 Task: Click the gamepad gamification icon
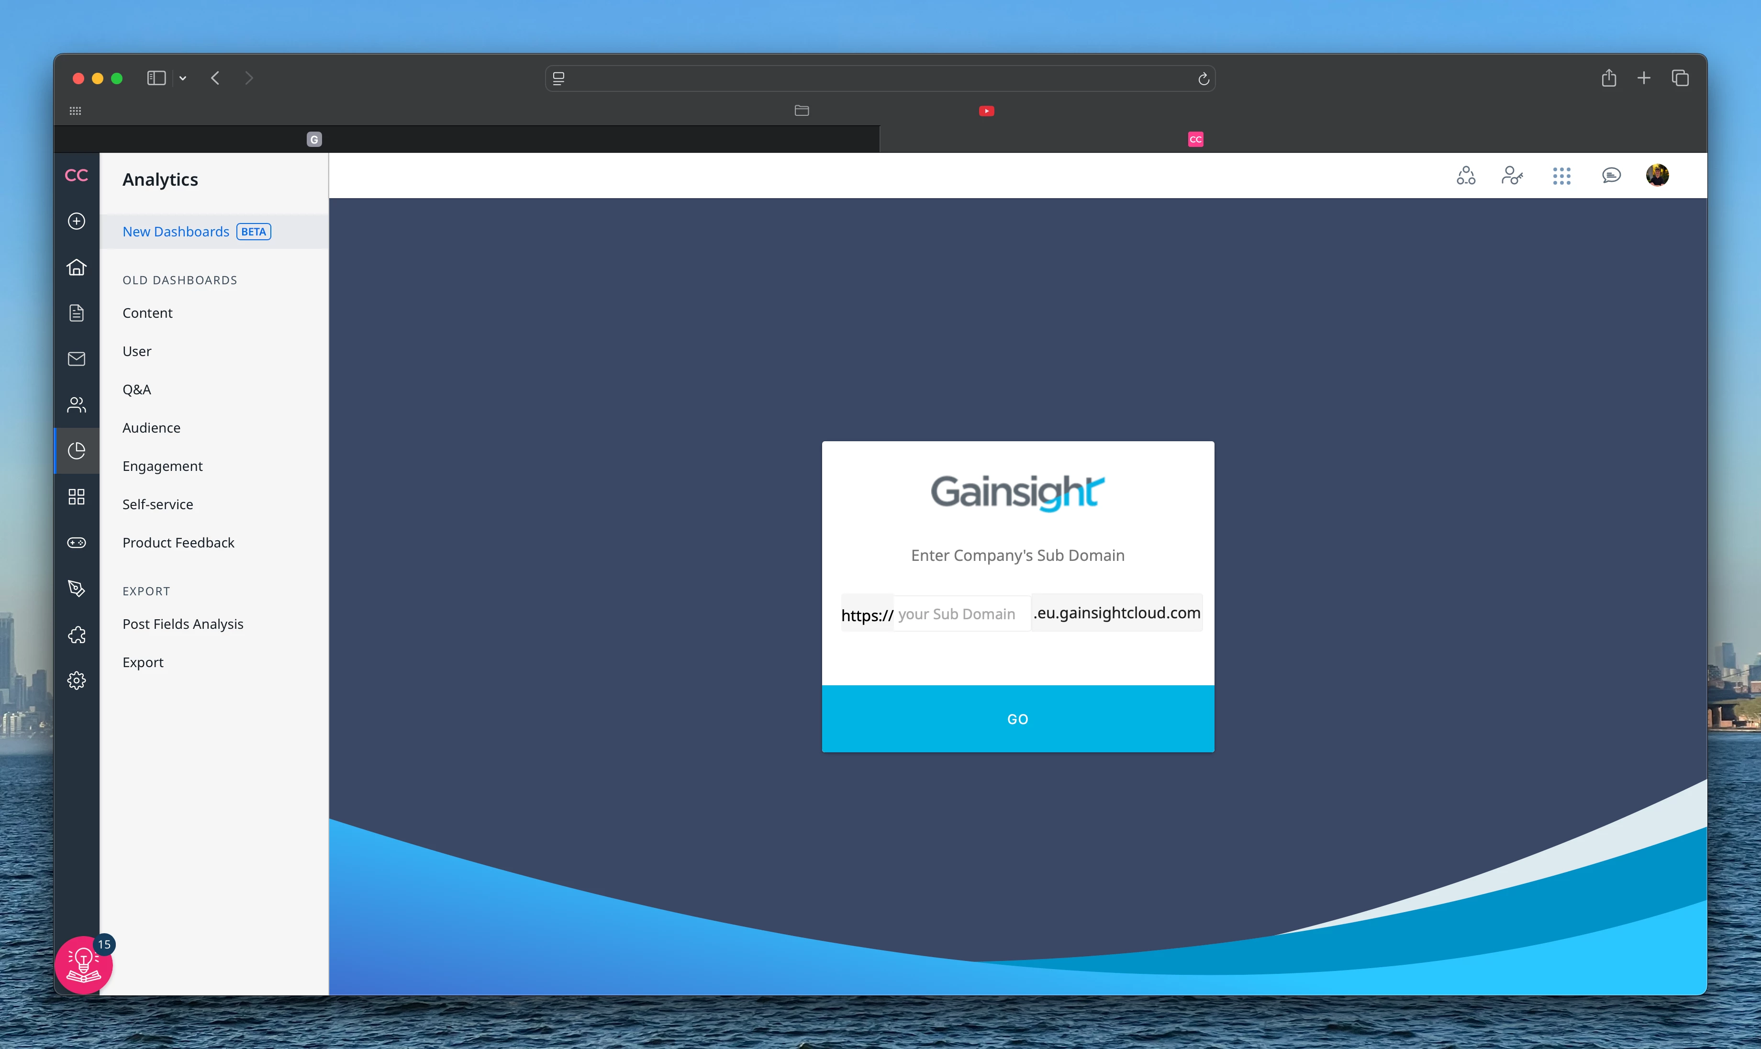pyautogui.click(x=76, y=543)
